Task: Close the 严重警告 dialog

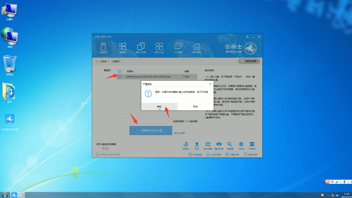Action: coord(210,84)
